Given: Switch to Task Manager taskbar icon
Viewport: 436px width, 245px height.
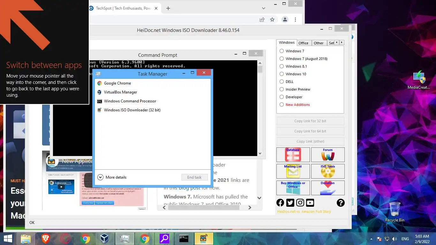Looking at the screenshot, I should click(124, 239).
